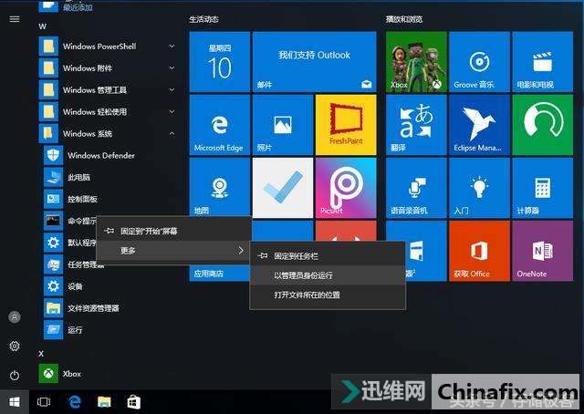
Task: Open Settings gear in left rail
Action: tap(15, 346)
